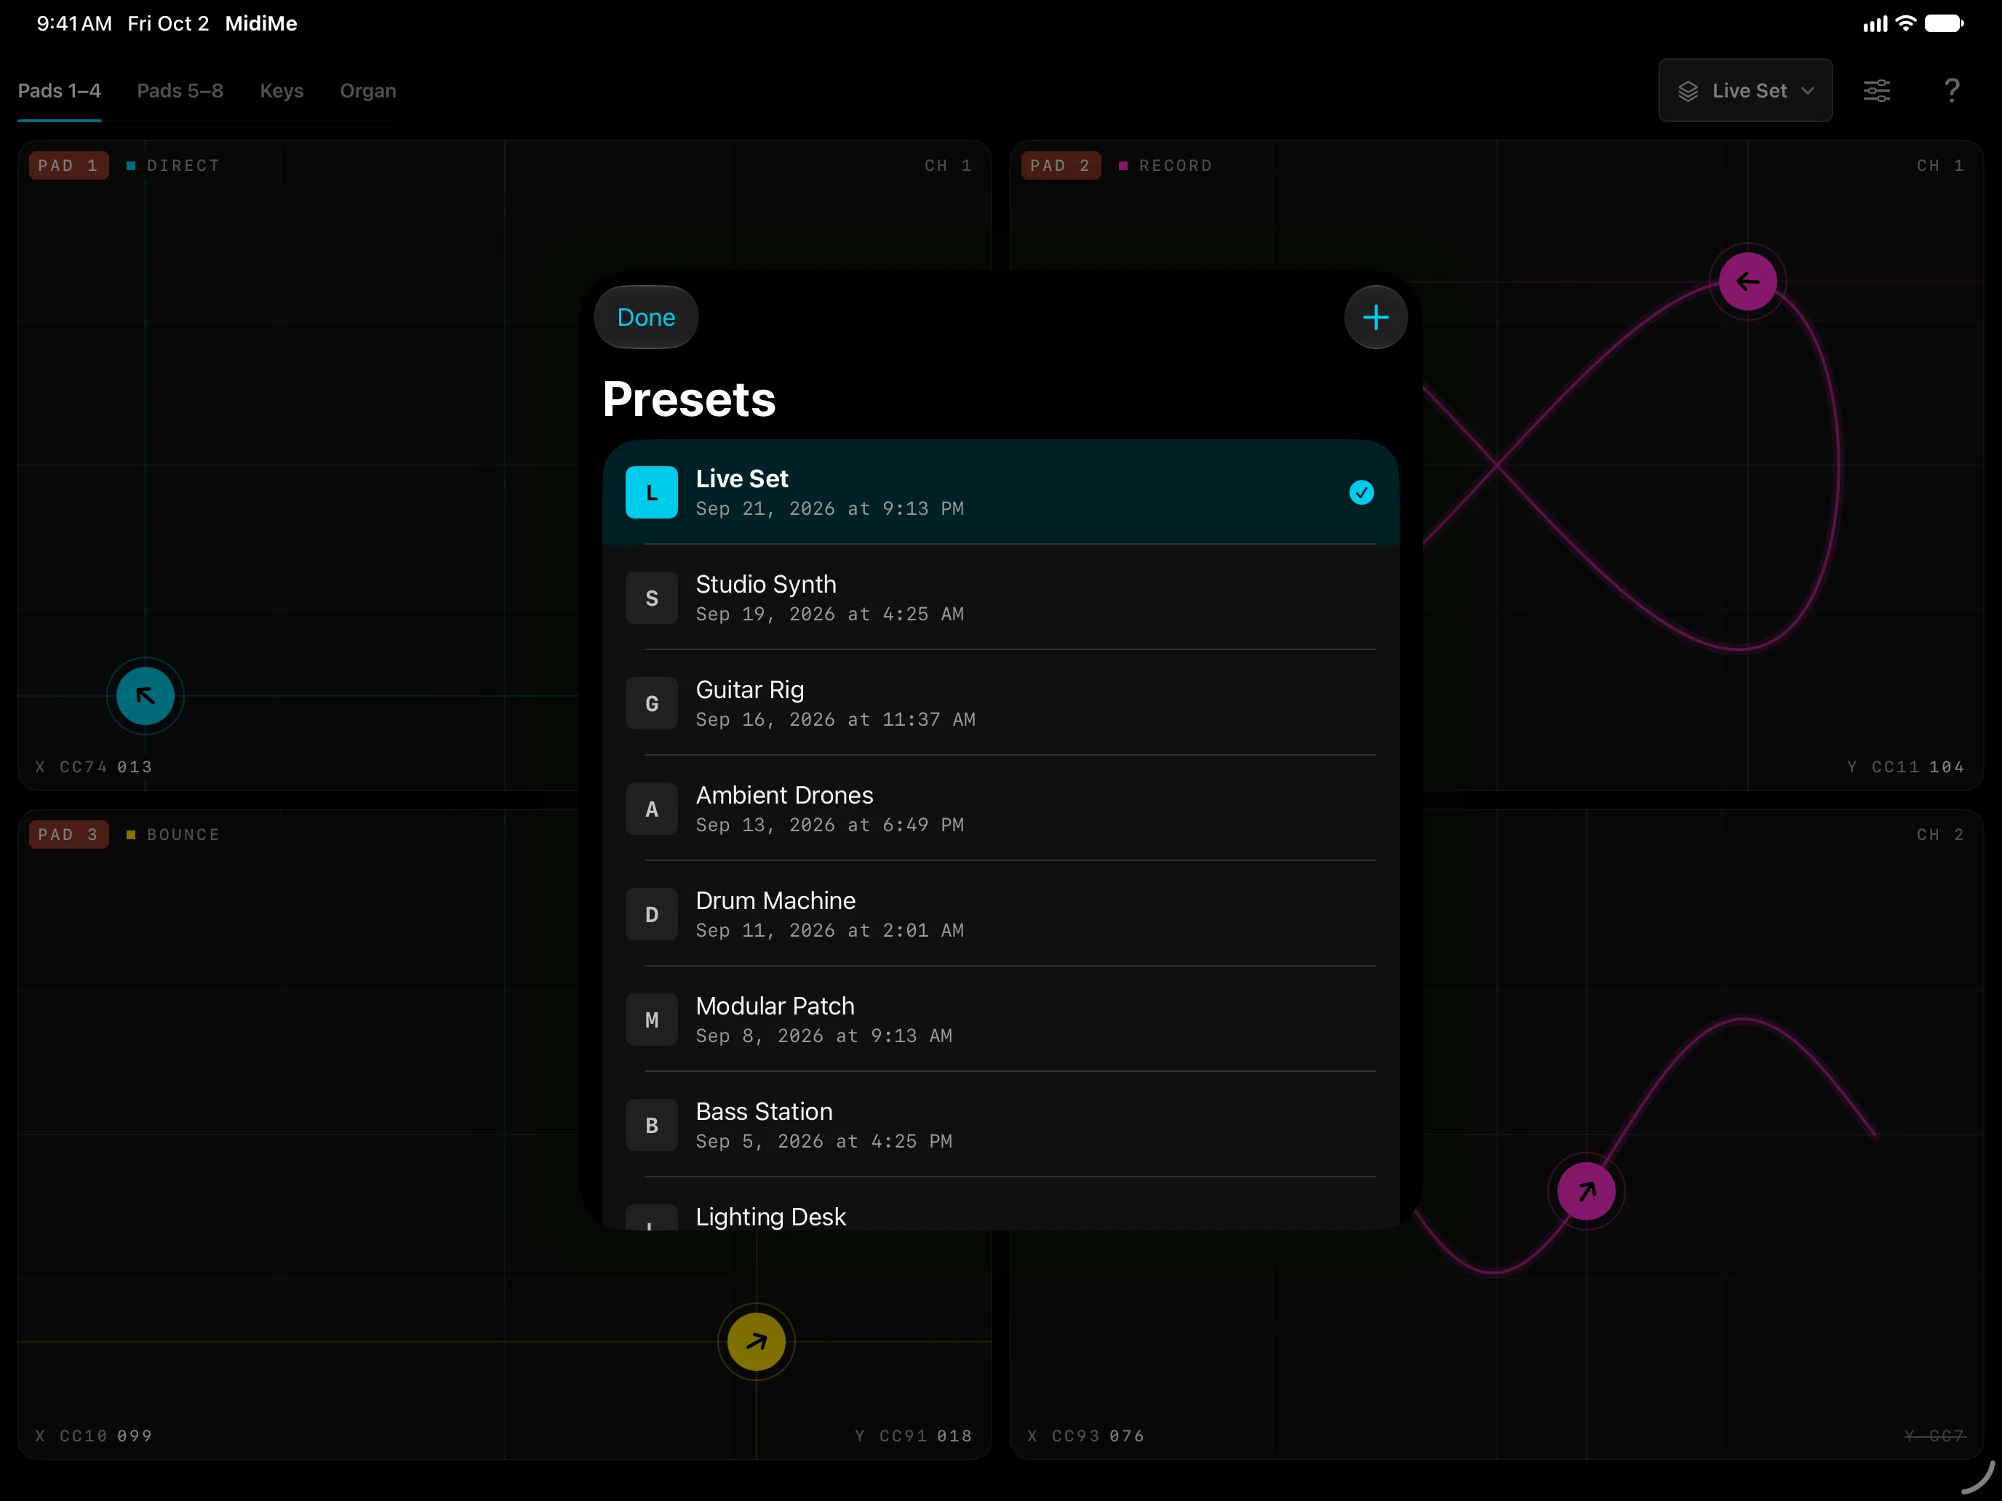Select the magenta up-right arrow puck
This screenshot has width=2002, height=1501.
tap(1587, 1192)
